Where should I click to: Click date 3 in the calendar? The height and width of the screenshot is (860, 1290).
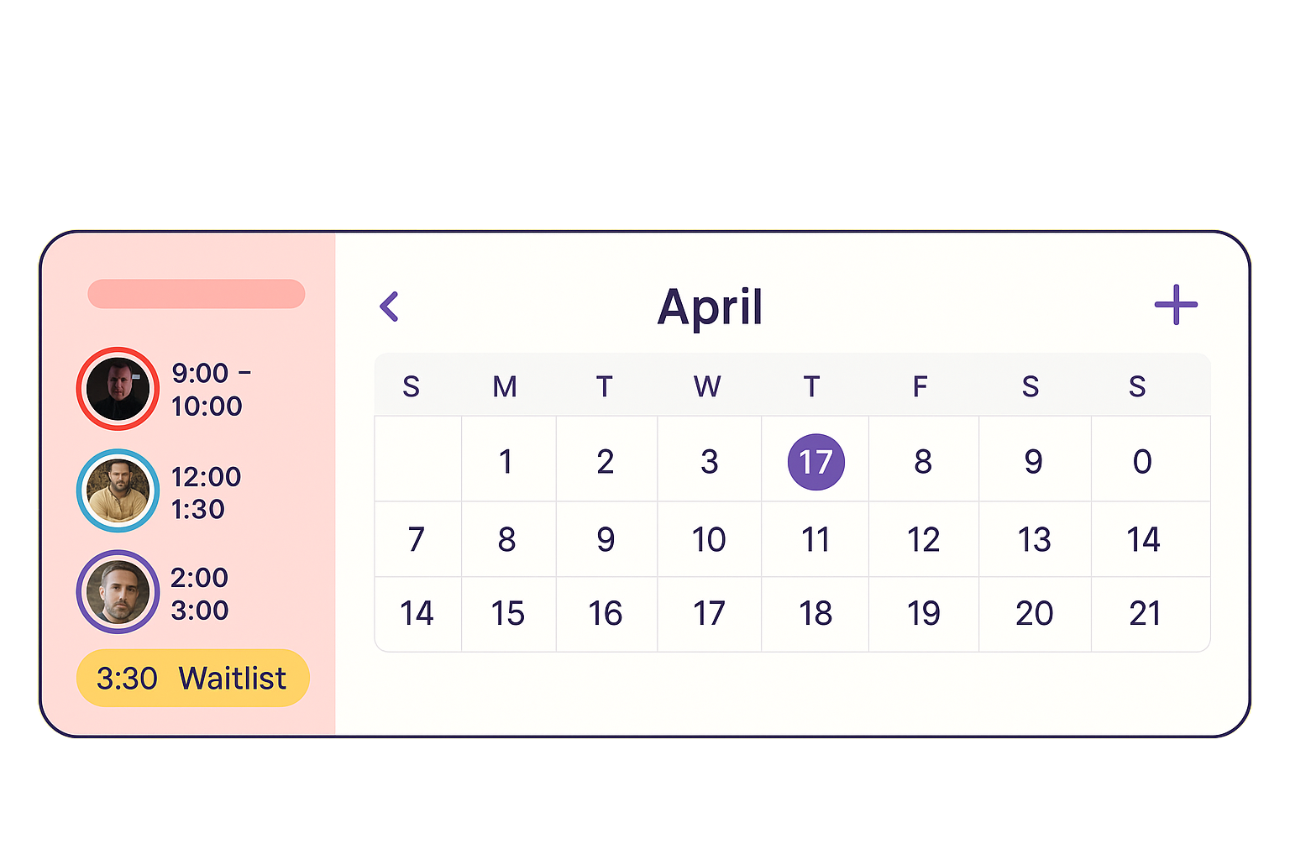pyautogui.click(x=710, y=462)
